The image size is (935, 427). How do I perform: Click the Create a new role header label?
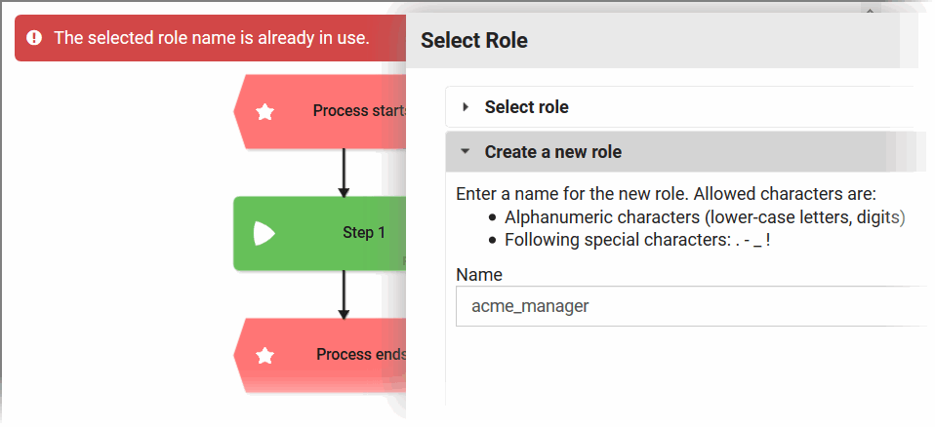pos(552,152)
